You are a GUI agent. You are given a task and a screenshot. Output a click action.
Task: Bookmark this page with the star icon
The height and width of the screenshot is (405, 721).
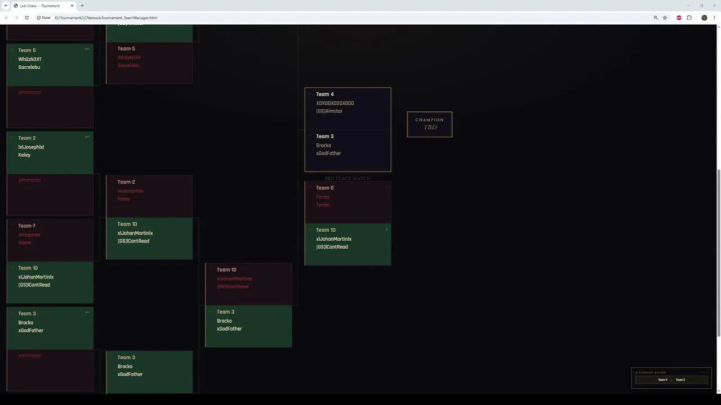tap(665, 17)
